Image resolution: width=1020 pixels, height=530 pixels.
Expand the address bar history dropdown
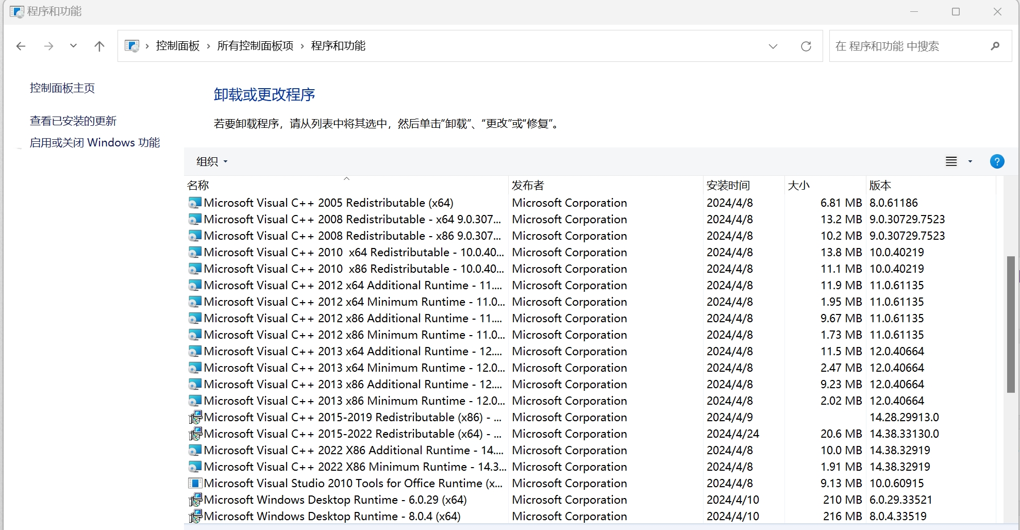[x=773, y=46]
